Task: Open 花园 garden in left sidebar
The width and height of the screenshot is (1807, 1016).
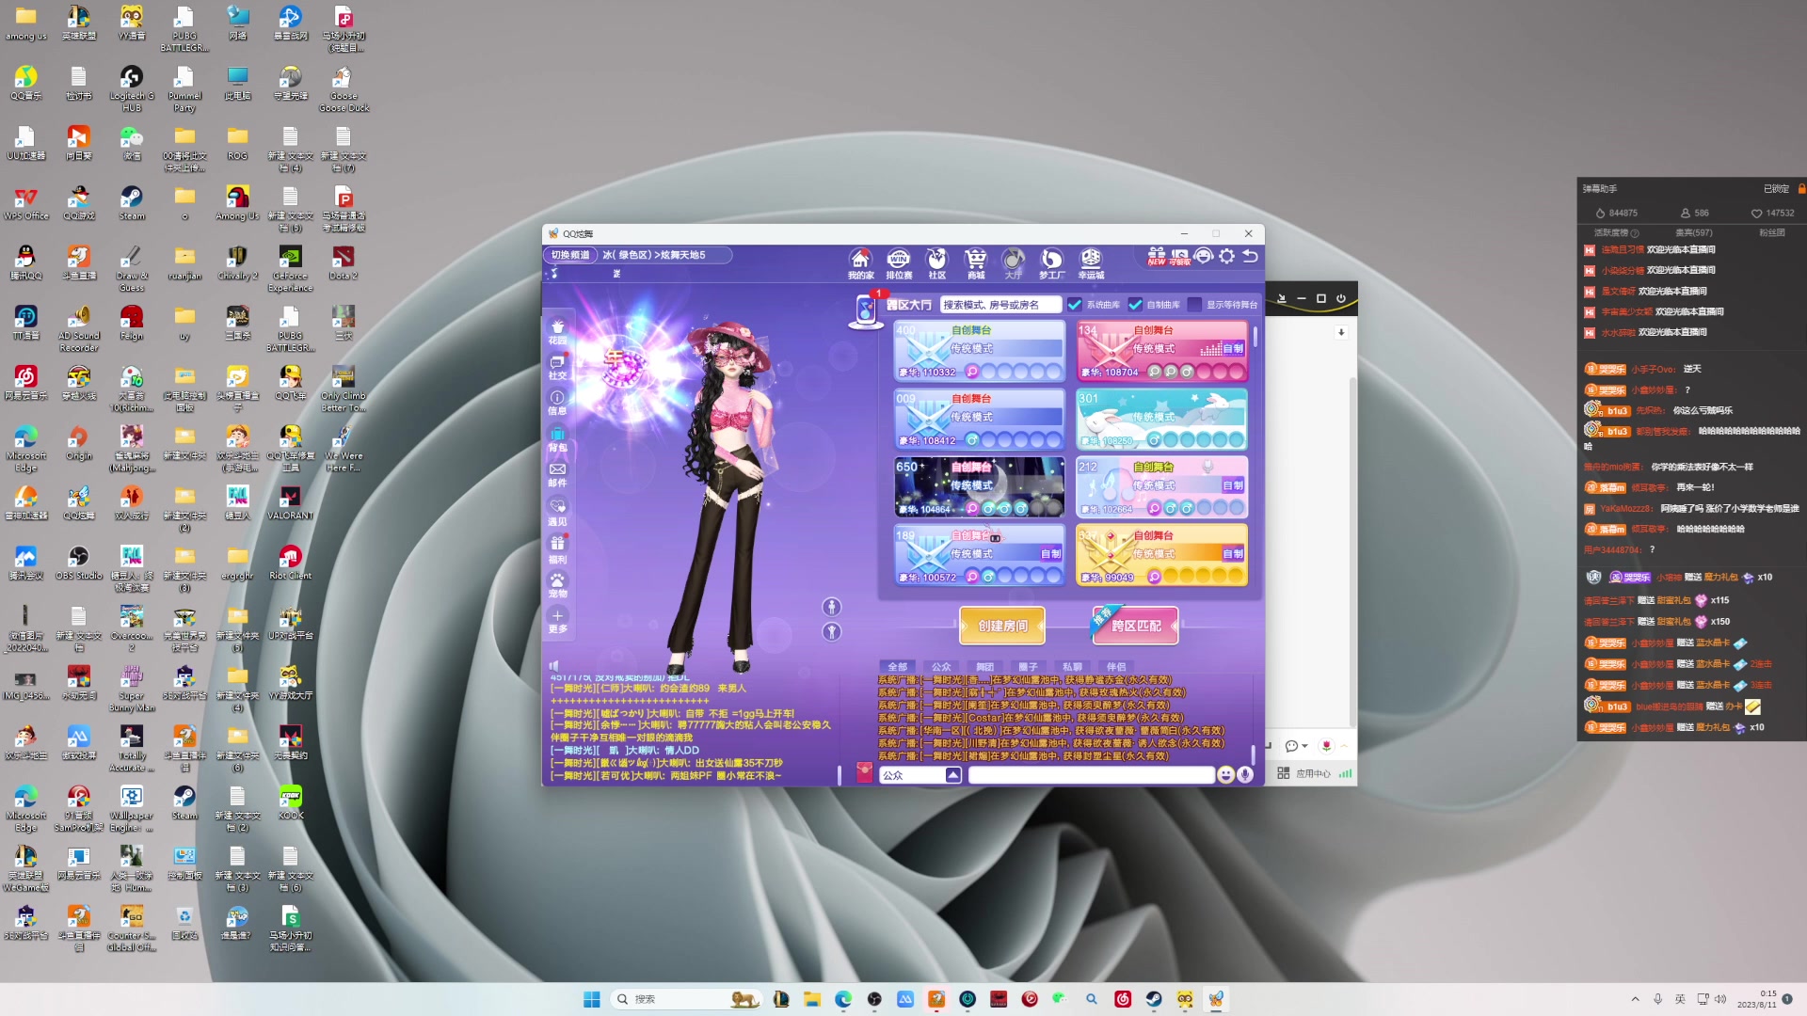Action: (x=558, y=332)
